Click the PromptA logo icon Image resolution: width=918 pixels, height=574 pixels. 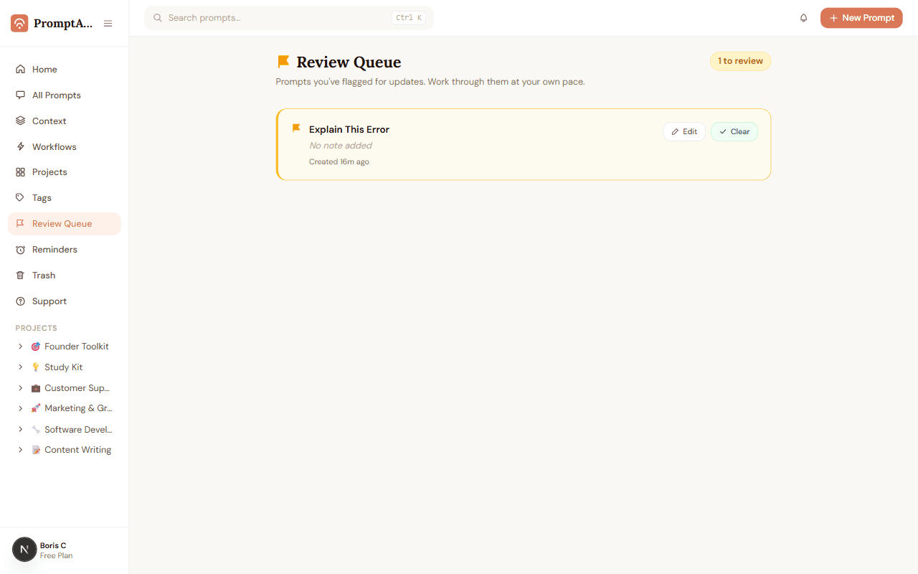click(x=19, y=24)
